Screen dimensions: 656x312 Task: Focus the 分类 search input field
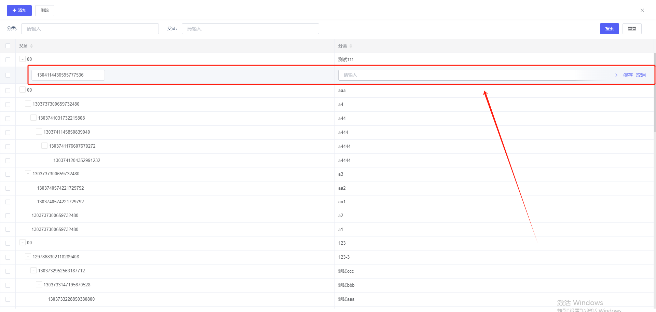click(x=90, y=29)
